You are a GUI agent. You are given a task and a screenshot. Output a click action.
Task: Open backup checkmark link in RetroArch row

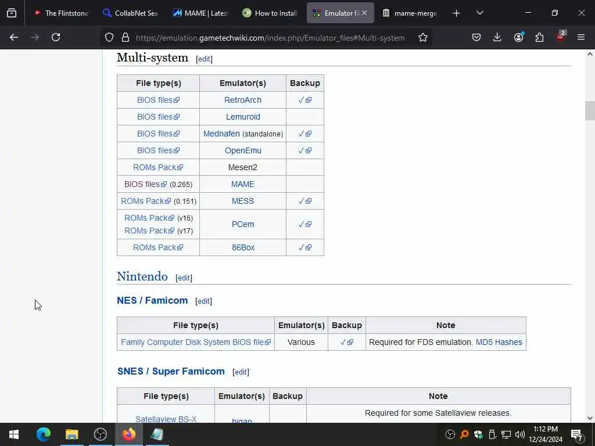[304, 100]
